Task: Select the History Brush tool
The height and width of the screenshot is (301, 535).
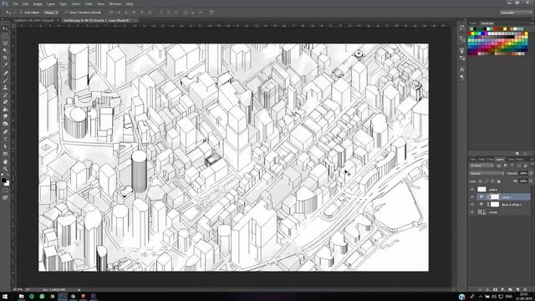Action: [5, 94]
